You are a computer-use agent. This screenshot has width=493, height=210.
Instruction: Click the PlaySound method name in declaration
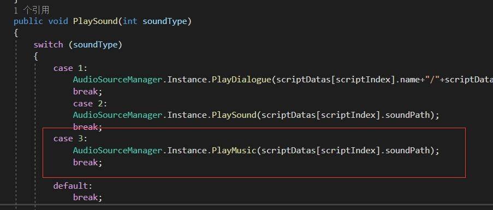click(95, 21)
